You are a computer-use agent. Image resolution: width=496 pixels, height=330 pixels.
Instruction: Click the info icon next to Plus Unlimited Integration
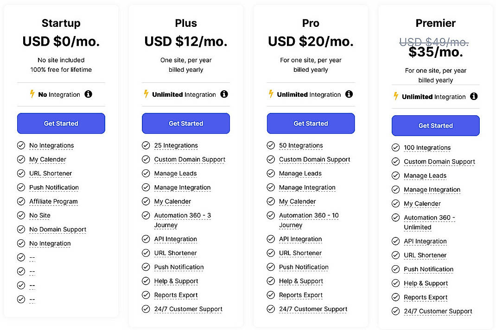224,94
